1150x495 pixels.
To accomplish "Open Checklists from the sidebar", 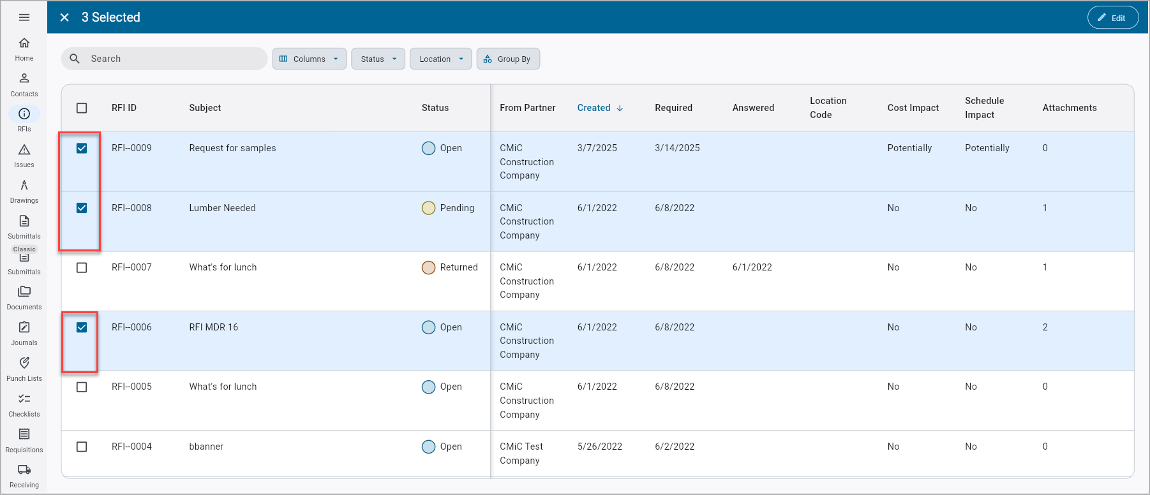I will pyautogui.click(x=24, y=405).
